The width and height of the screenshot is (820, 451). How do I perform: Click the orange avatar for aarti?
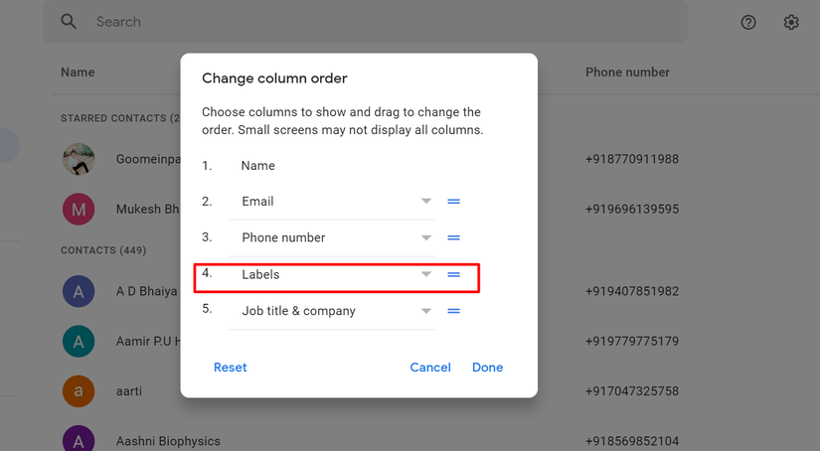(x=79, y=391)
